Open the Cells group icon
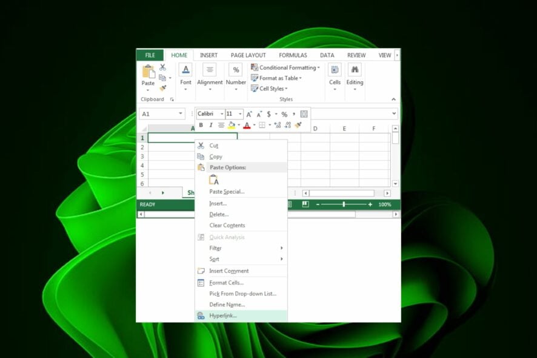537x358 pixels. click(x=335, y=70)
